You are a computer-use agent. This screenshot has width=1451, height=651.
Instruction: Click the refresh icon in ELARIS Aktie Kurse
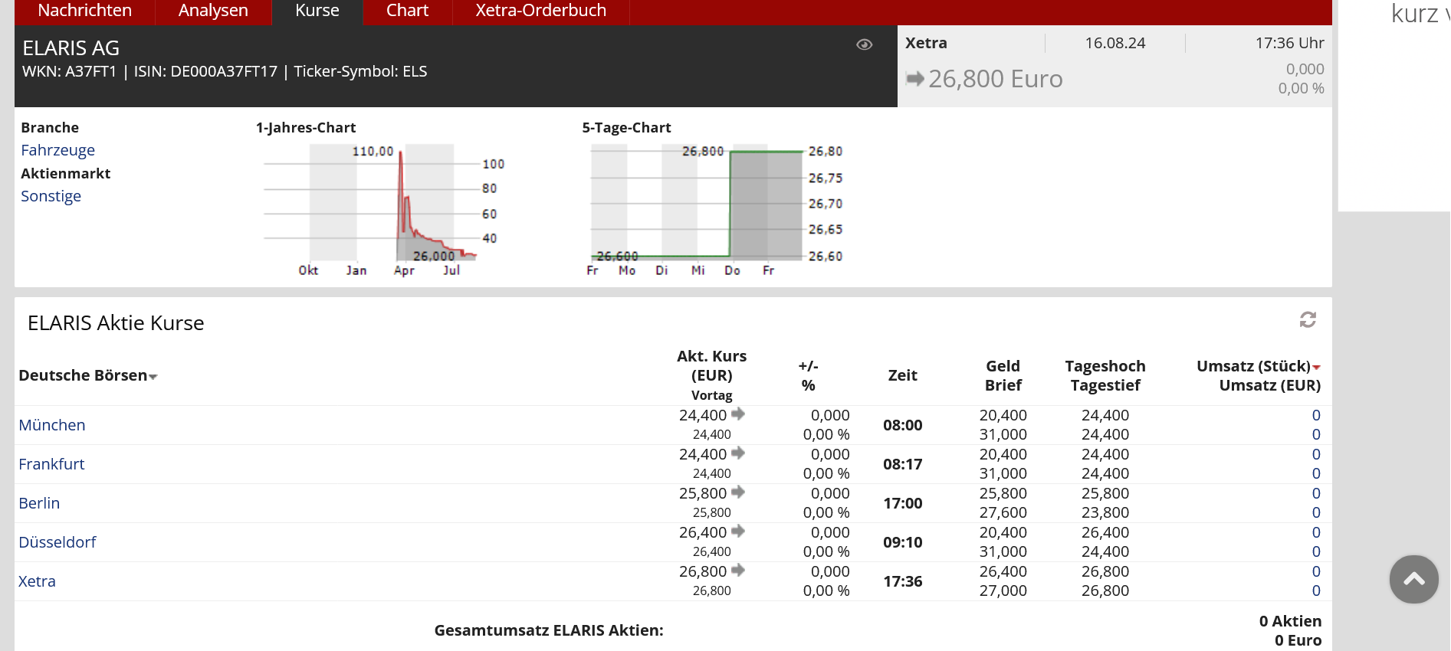[x=1308, y=319]
